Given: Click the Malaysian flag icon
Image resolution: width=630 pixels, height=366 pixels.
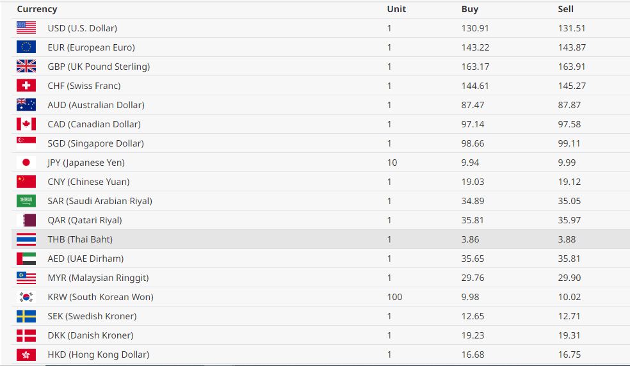Looking at the screenshot, I should (26, 278).
